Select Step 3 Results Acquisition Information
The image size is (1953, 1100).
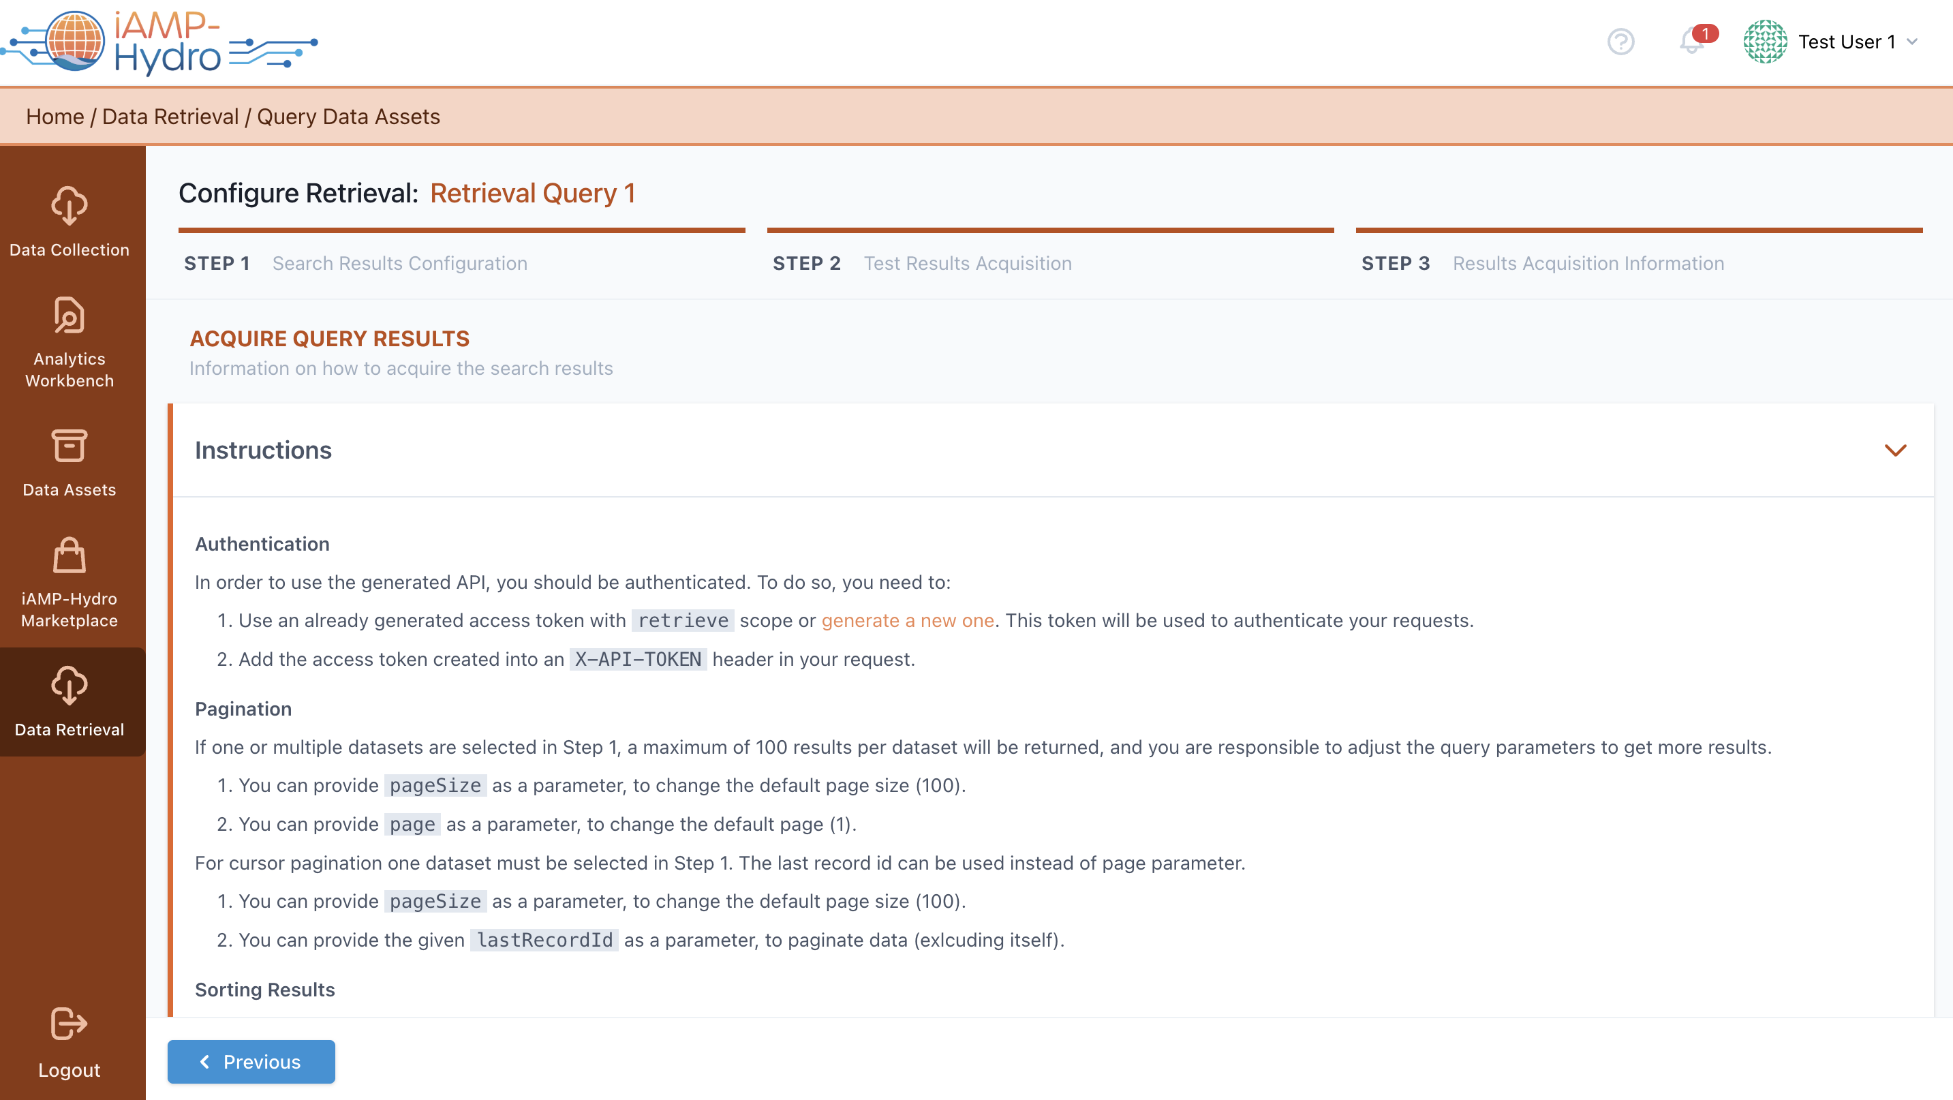pos(1588,263)
